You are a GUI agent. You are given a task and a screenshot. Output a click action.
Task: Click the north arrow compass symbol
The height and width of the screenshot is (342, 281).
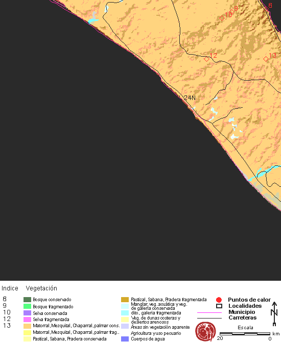coord(274,314)
